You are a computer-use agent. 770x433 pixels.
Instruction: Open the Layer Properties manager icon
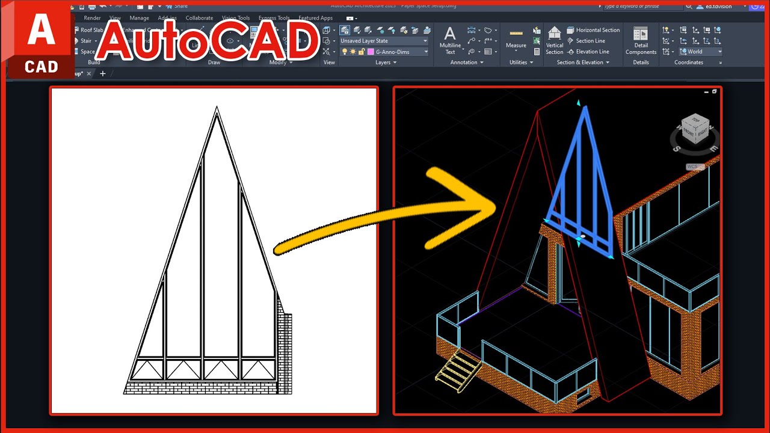pyautogui.click(x=345, y=30)
